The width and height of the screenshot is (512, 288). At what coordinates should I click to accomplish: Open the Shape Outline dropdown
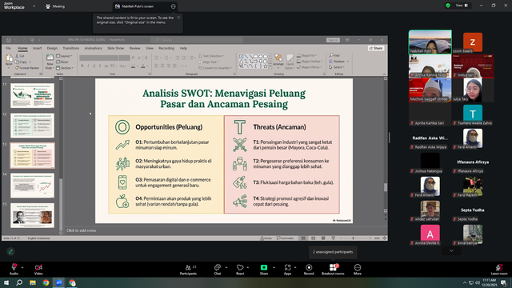(x=310, y=62)
